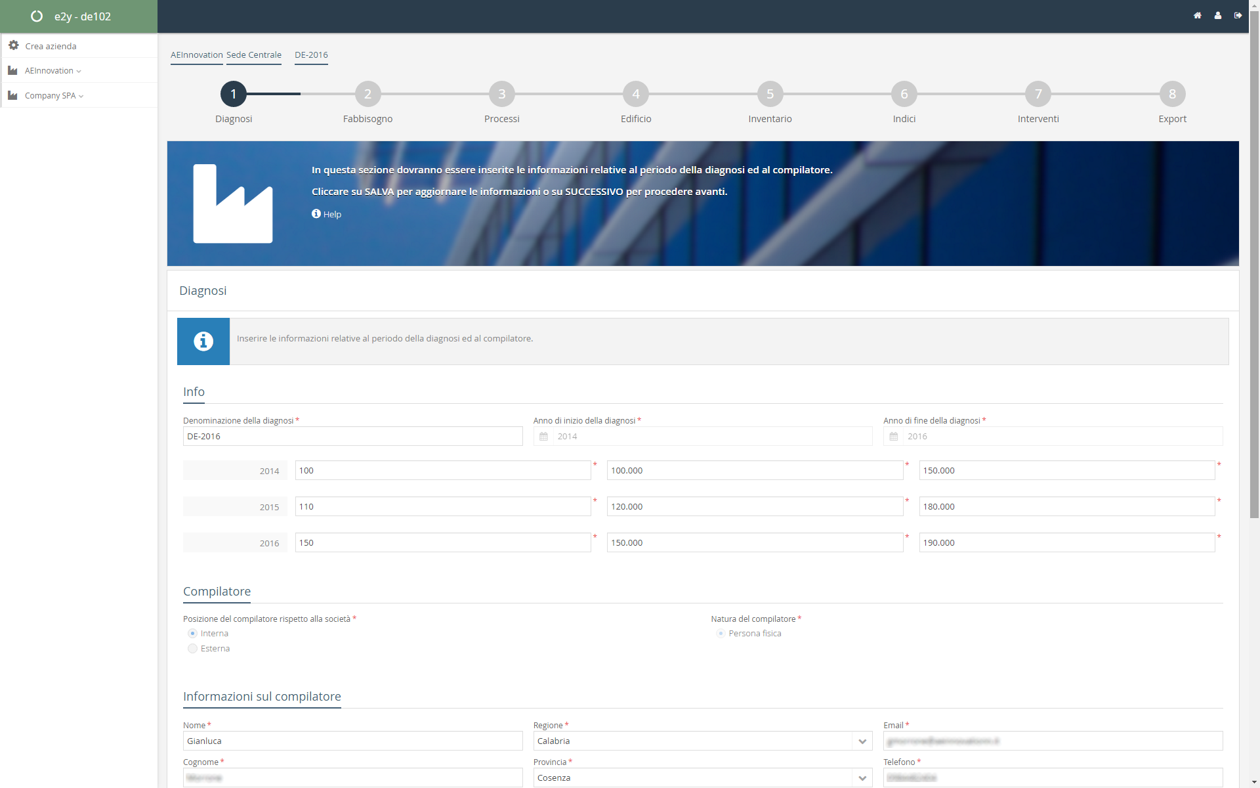Open the Provincia dropdown showing Cosenza
The width and height of the screenshot is (1260, 788).
click(x=703, y=777)
